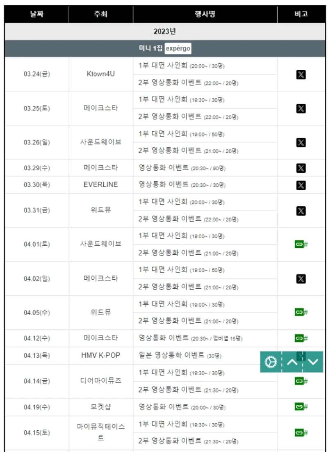Open the green link icon for 04.12 메이크스타
Image resolution: width=328 pixels, height=452 pixels.
point(301,338)
